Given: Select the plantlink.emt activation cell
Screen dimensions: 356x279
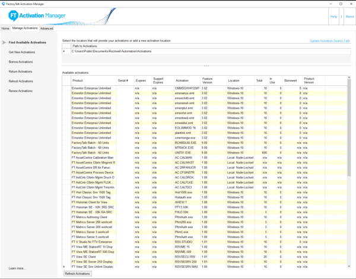Looking at the screenshot, I should 187,133.
